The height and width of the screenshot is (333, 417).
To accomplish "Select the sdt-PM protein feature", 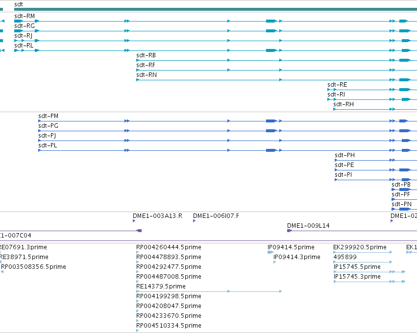I will 48,117.
